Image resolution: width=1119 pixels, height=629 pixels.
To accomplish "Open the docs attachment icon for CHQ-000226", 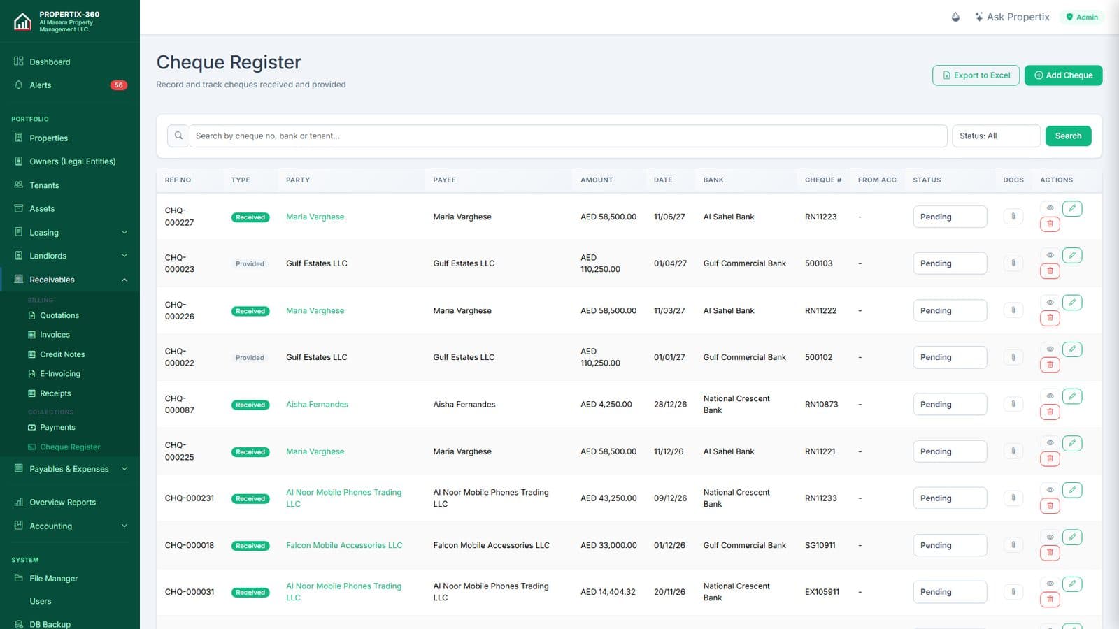I will click(x=1013, y=310).
